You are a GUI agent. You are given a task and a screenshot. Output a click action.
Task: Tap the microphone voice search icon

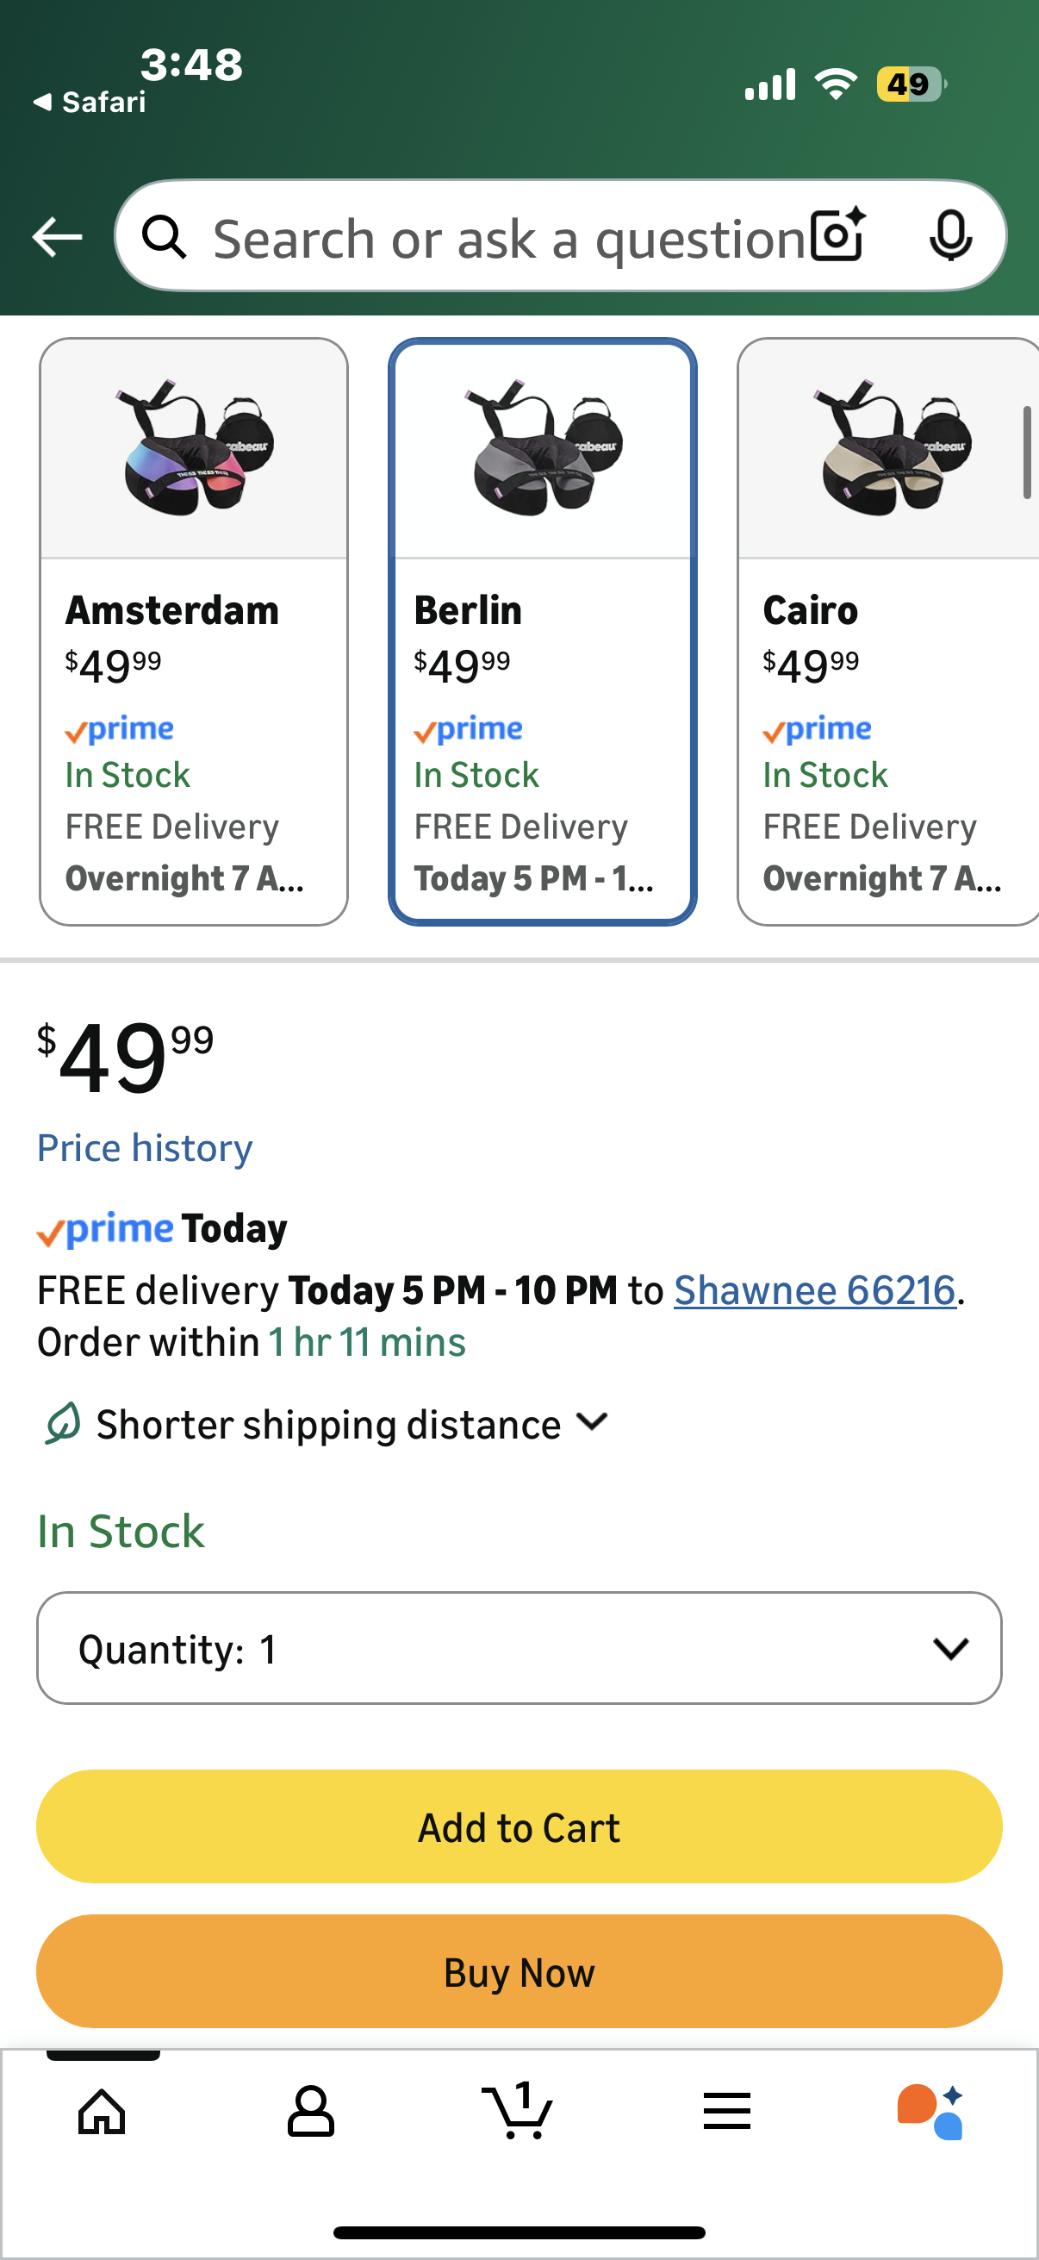[949, 235]
